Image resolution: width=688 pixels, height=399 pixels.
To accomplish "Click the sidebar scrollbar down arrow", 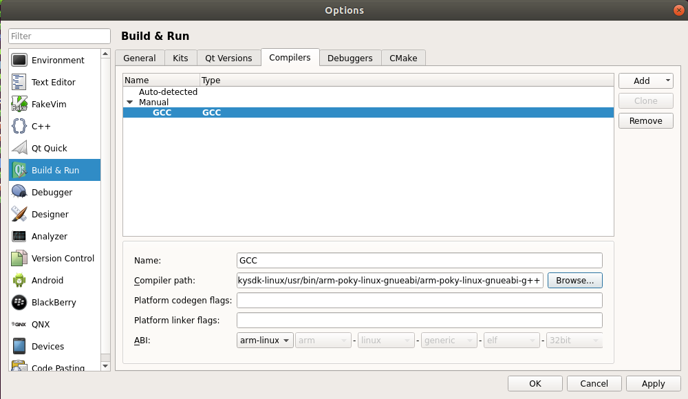I will pos(105,365).
